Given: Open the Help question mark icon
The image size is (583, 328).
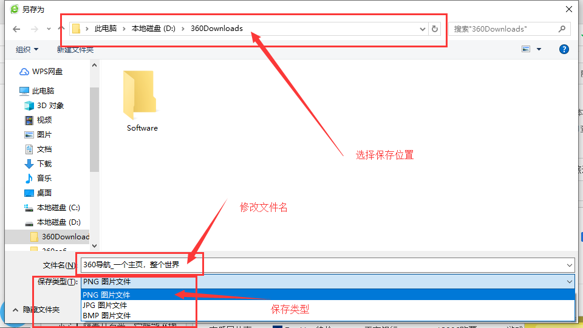Looking at the screenshot, I should coord(564,49).
